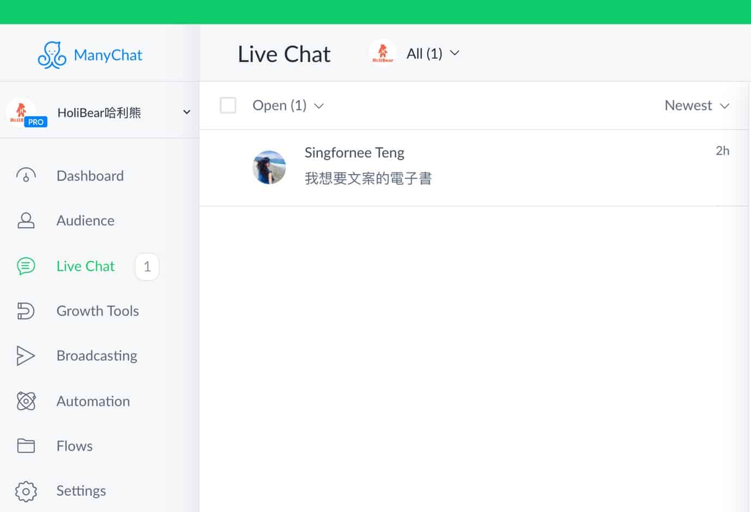This screenshot has height=512, width=751.
Task: Open the All (1) filter dropdown
Action: click(x=433, y=53)
